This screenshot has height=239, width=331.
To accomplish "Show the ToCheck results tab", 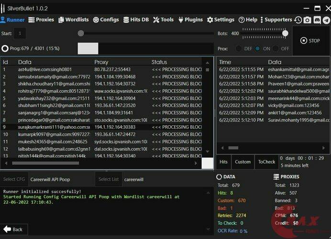I will (266, 162).
